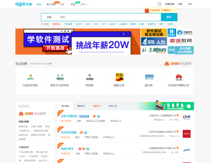This screenshot has height=163, width=211.
Task: Click arrow after 高薪职位推荐 at top right
Action: click(x=193, y=63)
